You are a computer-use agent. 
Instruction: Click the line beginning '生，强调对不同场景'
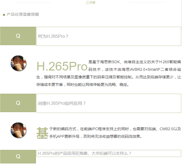click(109, 77)
